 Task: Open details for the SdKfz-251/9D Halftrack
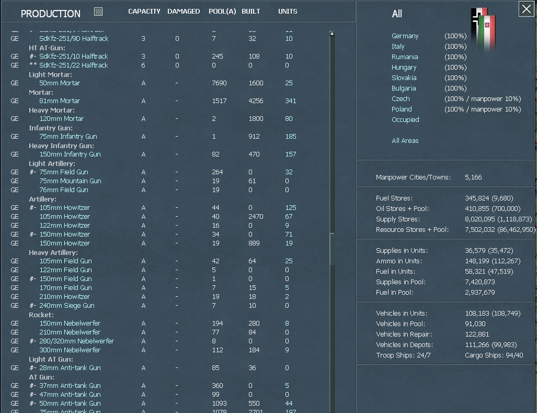click(73, 38)
